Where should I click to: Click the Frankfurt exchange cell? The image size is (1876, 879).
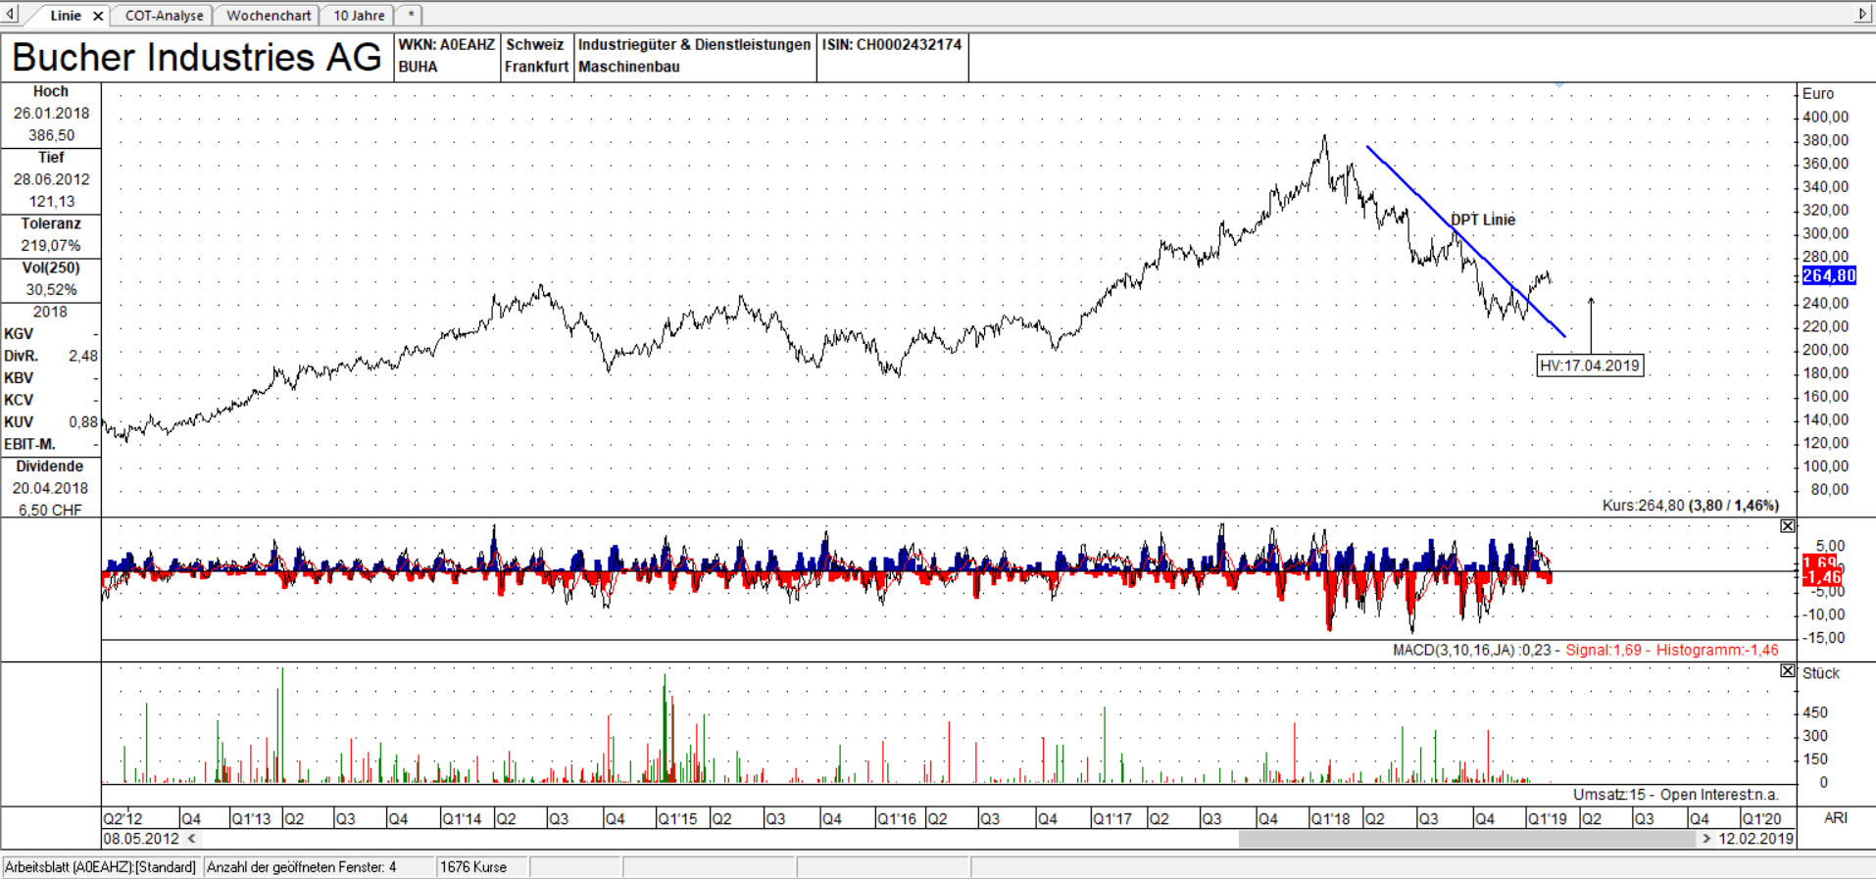pyautogui.click(x=536, y=67)
